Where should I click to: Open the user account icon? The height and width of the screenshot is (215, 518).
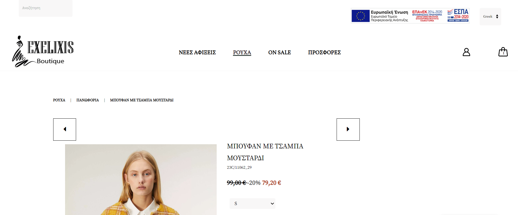[x=466, y=52]
